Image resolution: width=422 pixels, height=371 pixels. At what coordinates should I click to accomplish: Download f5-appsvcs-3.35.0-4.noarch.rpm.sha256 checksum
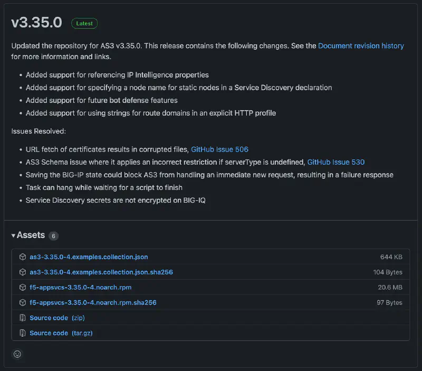93,303
